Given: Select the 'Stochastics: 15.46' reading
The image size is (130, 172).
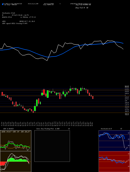Looking at the screenshot, I should coord(8,13).
